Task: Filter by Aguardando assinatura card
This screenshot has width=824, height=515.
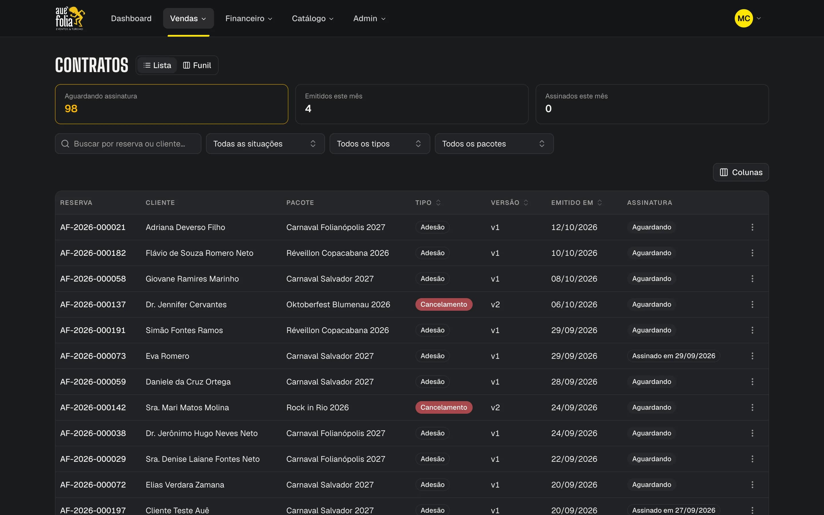Action: (x=172, y=104)
